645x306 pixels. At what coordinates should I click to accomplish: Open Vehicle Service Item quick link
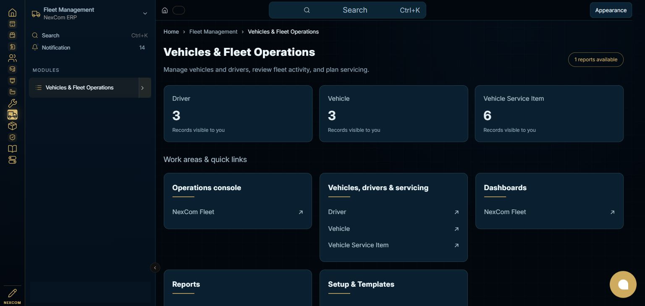pyautogui.click(x=393, y=245)
